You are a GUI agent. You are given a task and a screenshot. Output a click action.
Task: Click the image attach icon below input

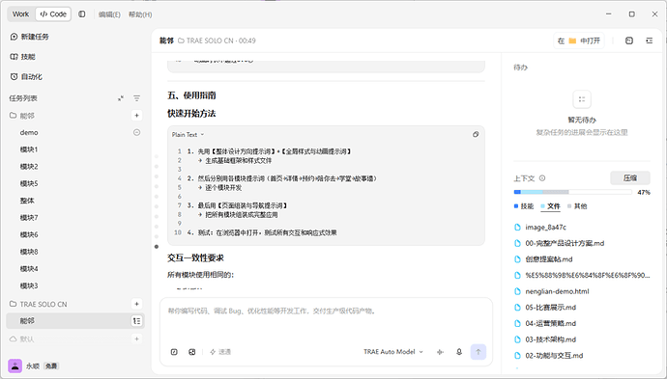pyautogui.click(x=192, y=352)
